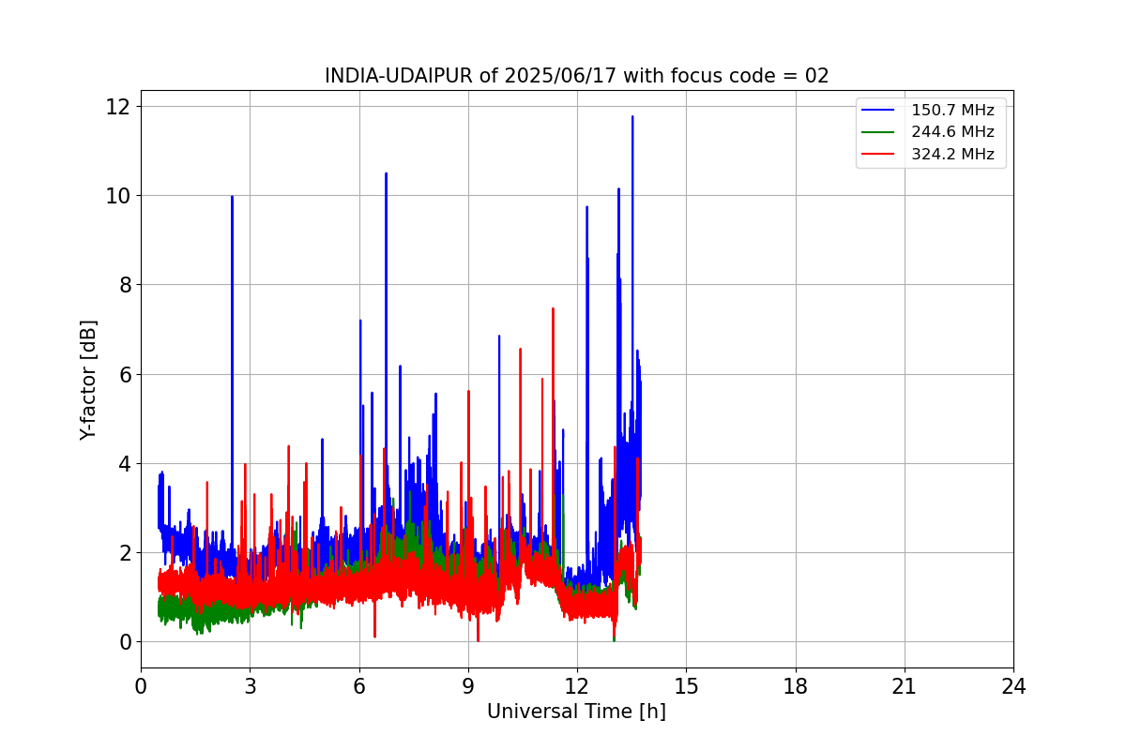Click x-axis tick label '3'
Image resolution: width=1126 pixels, height=750 pixels.
[x=250, y=686]
